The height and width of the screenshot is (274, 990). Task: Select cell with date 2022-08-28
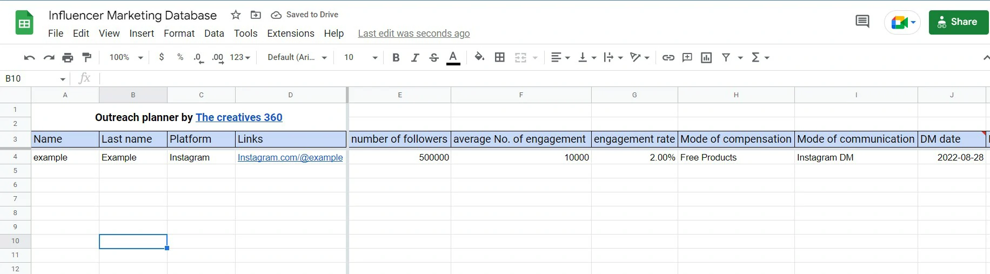coord(952,157)
